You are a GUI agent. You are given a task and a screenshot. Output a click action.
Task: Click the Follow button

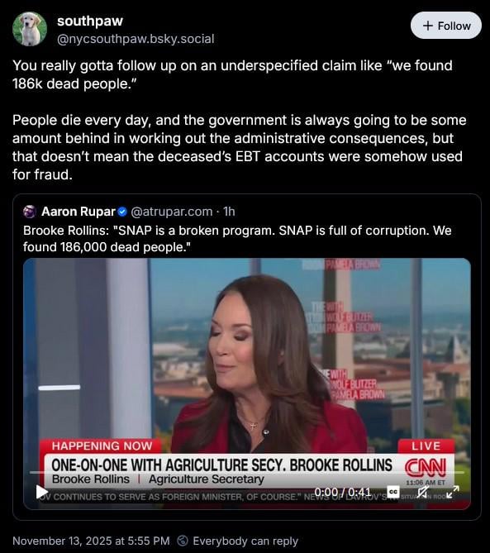tap(446, 26)
